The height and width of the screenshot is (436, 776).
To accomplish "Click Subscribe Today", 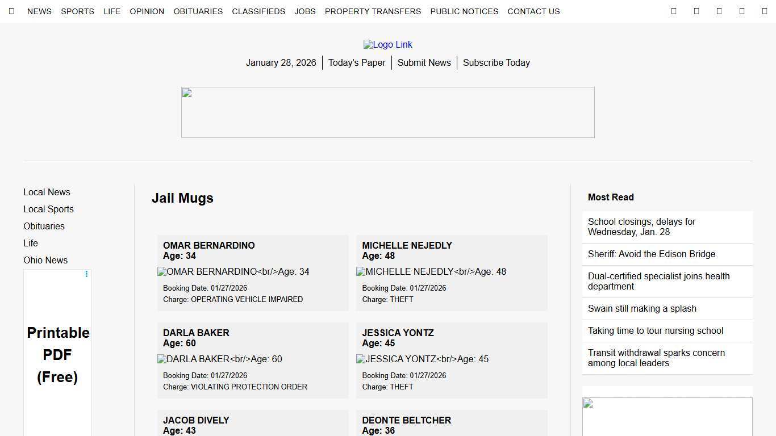I will [496, 62].
